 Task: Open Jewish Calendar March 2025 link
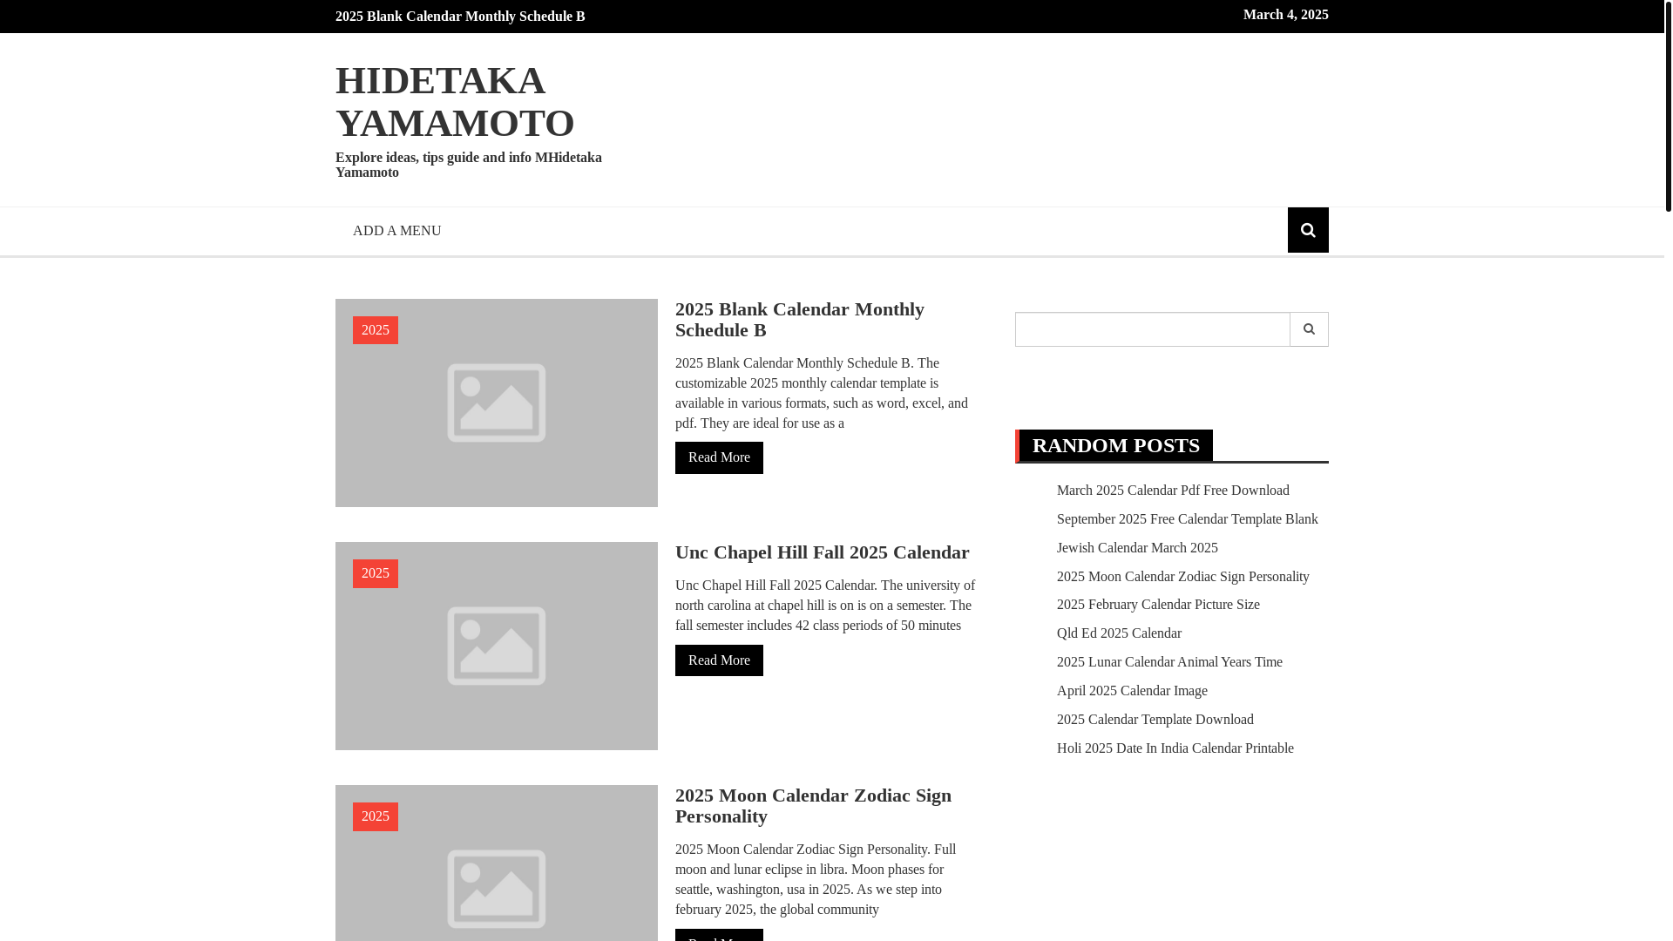pos(1137,548)
